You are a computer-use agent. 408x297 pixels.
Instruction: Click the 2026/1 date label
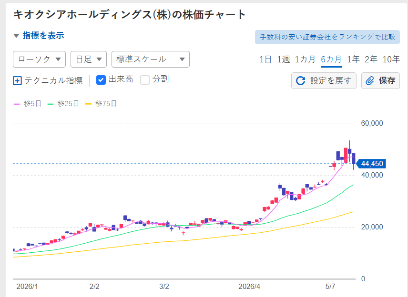click(x=27, y=287)
